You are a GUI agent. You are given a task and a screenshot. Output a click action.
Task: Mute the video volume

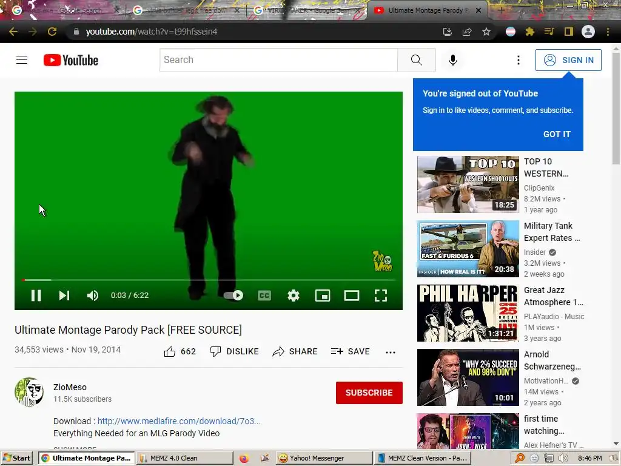[x=93, y=295]
